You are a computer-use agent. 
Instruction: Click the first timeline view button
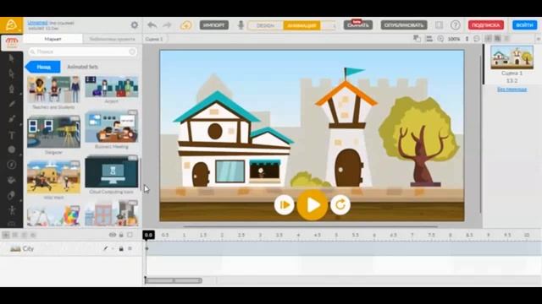click(6, 235)
